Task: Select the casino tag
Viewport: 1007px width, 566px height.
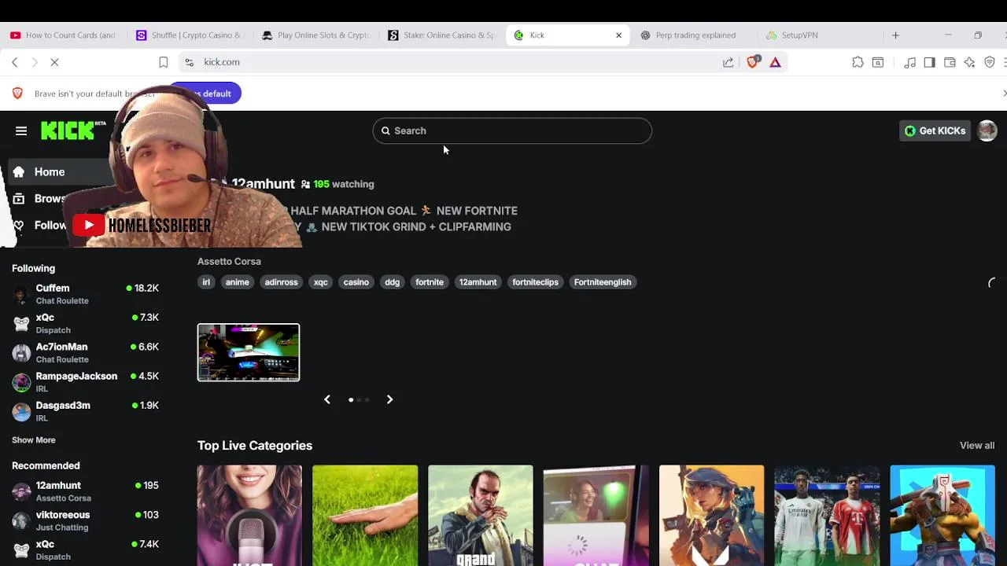Action: click(356, 282)
